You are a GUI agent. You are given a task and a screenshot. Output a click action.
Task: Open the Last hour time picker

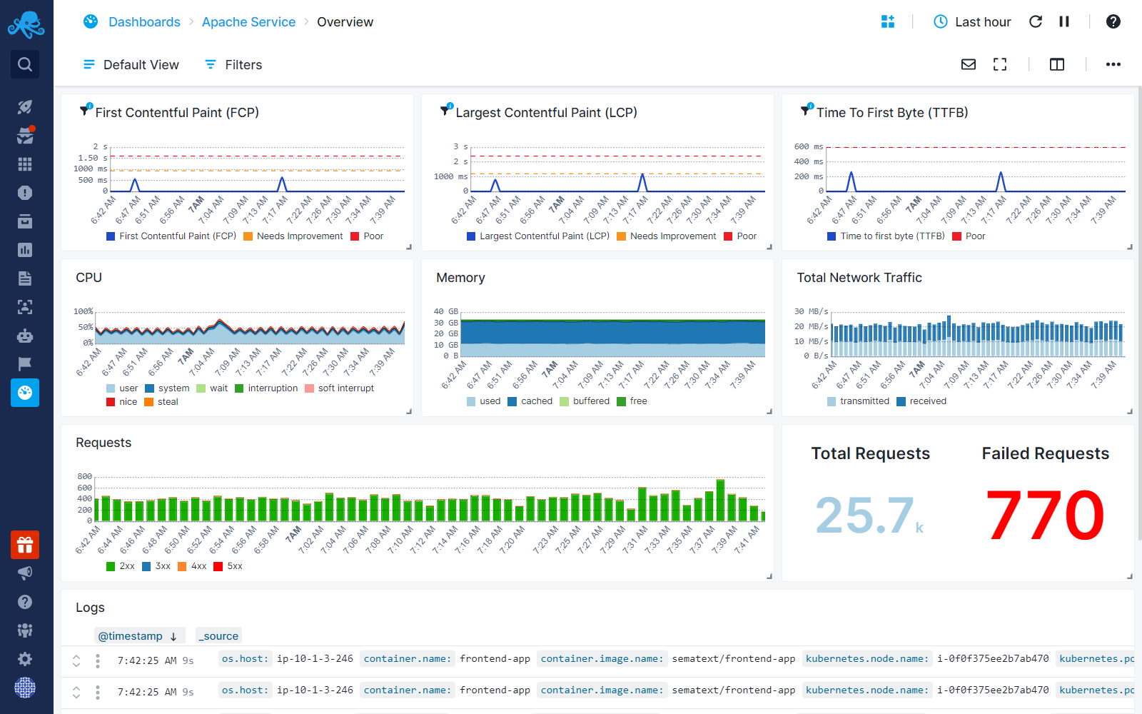click(x=972, y=22)
